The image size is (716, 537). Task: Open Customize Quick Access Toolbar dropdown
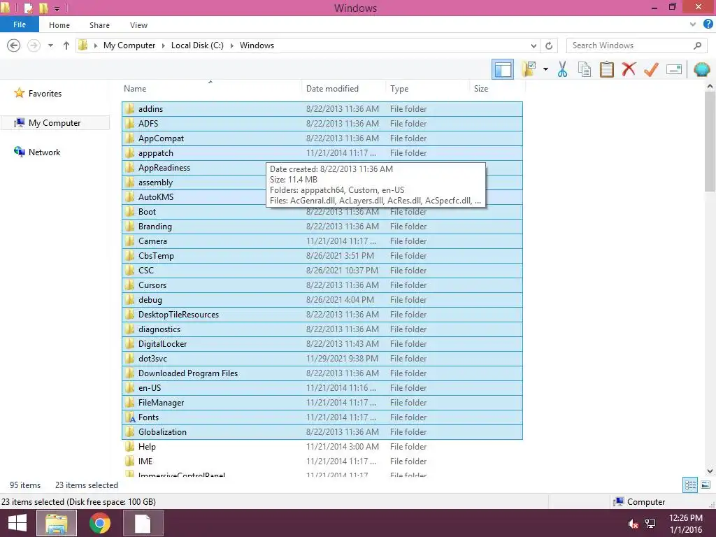[57, 8]
